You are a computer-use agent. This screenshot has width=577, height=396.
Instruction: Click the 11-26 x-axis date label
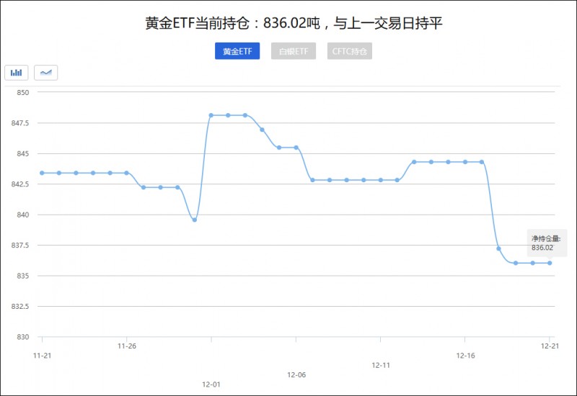coord(127,346)
